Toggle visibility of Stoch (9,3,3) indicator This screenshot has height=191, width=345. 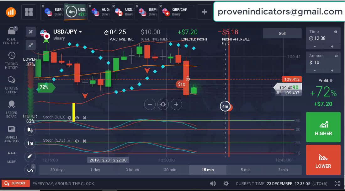(77, 117)
